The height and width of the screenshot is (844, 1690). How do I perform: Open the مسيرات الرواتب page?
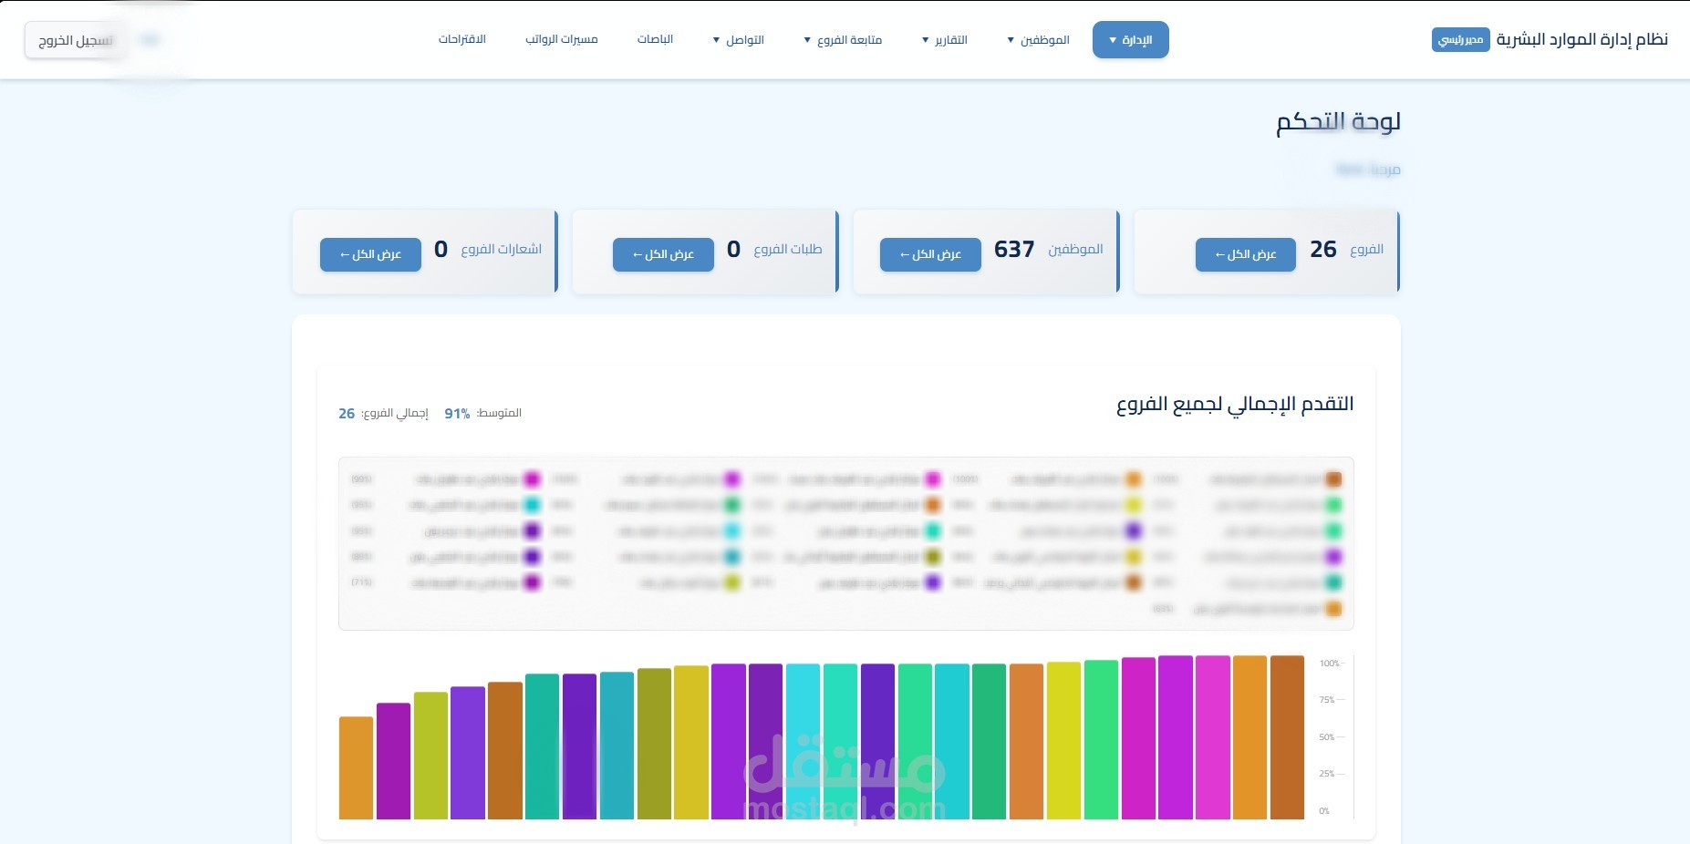click(x=562, y=39)
